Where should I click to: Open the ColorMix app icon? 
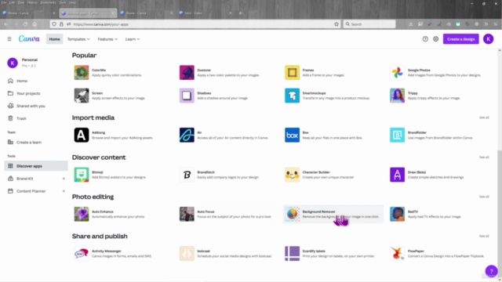coord(82,73)
